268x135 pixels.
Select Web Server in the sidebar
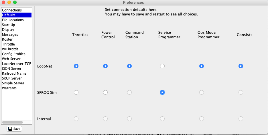(x=11, y=59)
